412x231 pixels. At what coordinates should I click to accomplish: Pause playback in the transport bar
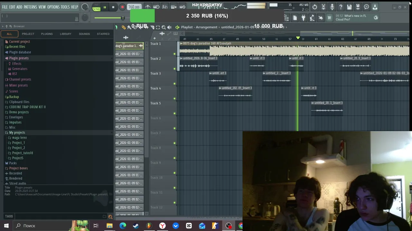(x=105, y=7)
